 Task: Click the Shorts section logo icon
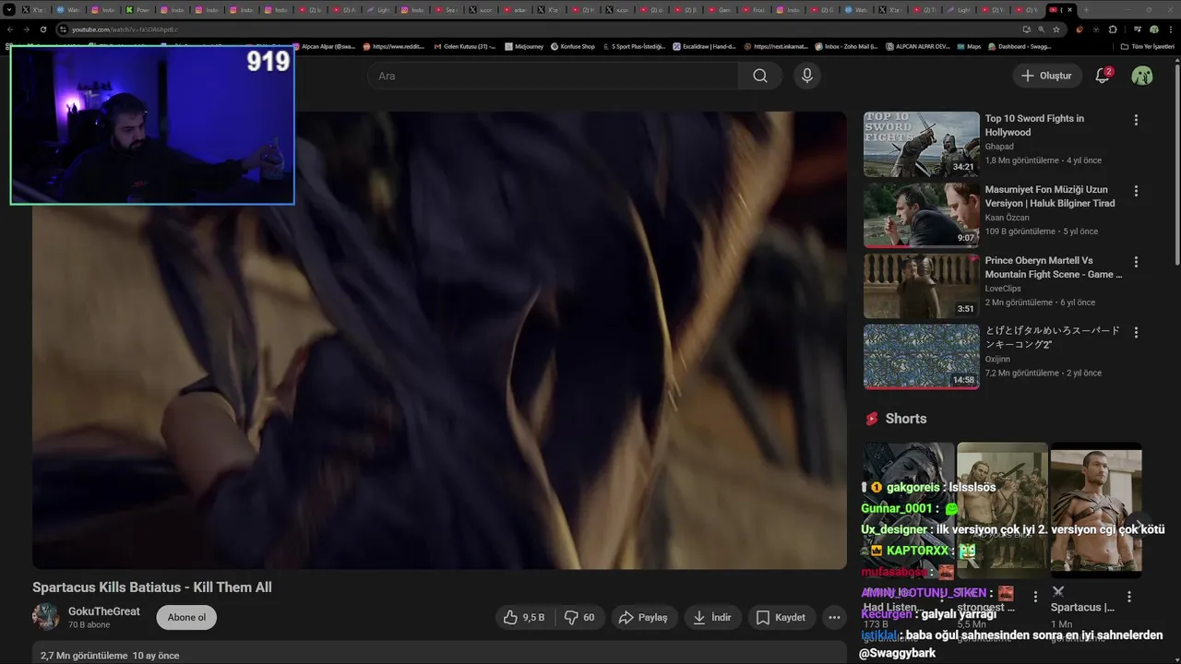click(x=871, y=419)
